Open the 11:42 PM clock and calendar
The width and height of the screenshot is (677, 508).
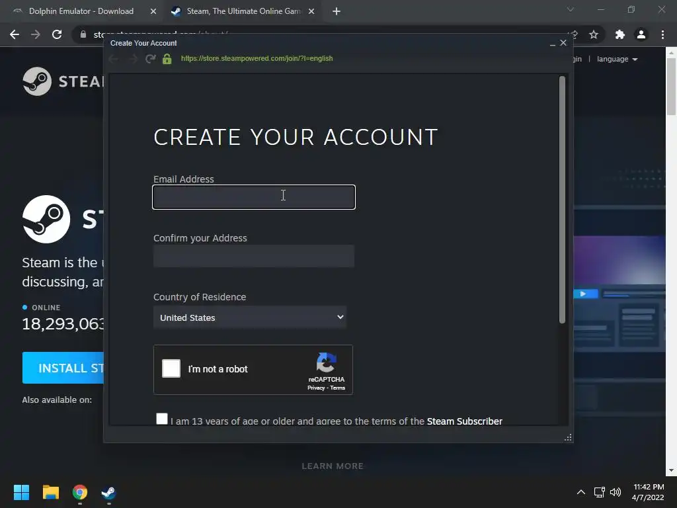coord(648,492)
